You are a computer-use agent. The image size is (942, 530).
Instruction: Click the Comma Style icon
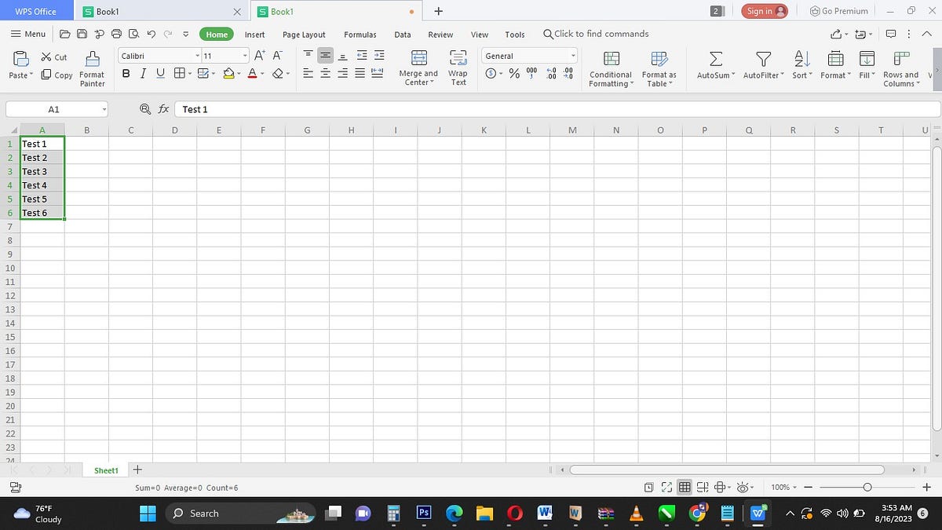[532, 72]
